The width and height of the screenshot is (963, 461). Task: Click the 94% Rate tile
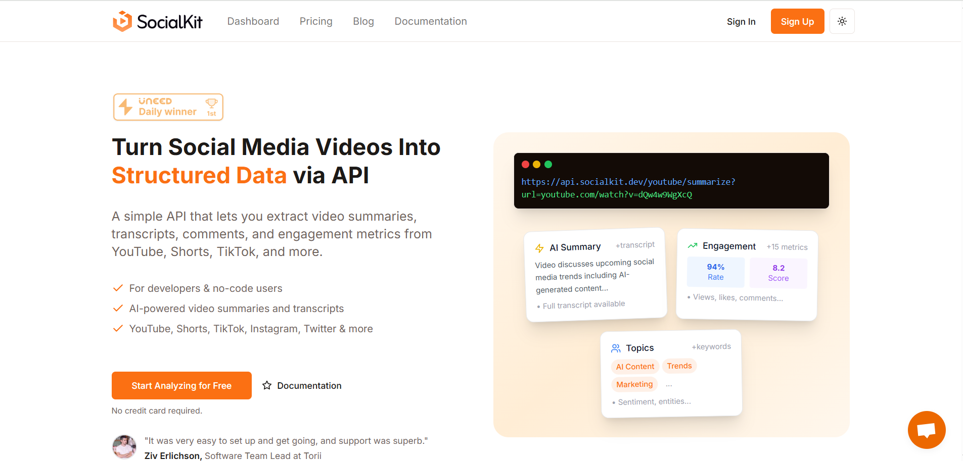tap(715, 272)
